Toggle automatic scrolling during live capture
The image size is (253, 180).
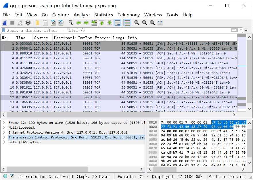point(117,23)
